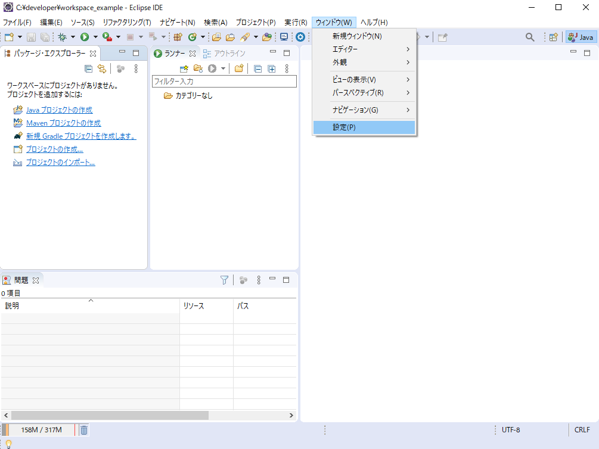599x449 pixels.
Task: Click the Maven プロジェクトの作成 link
Action: click(x=63, y=123)
